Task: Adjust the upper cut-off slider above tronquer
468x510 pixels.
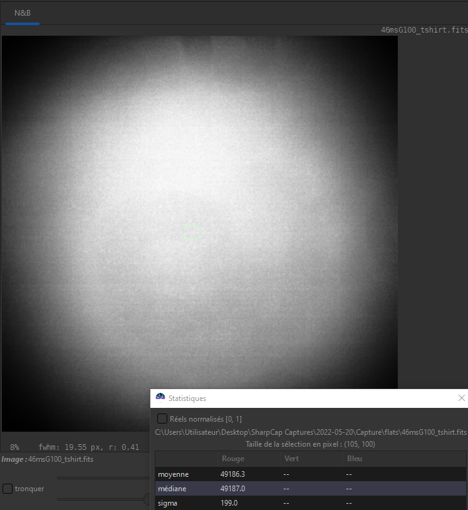Action: pos(103,478)
